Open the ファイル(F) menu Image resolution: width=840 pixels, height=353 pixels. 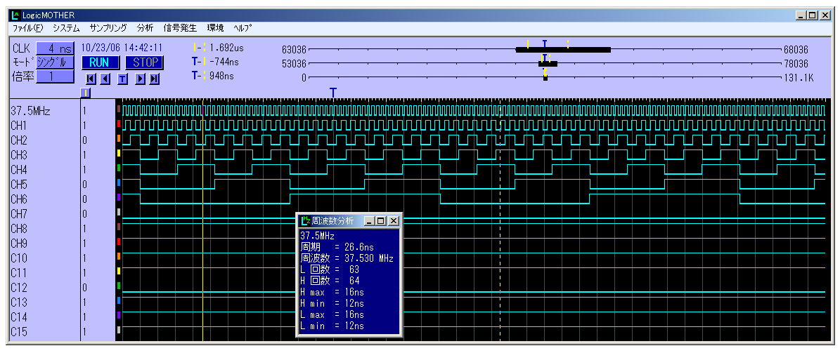27,28
